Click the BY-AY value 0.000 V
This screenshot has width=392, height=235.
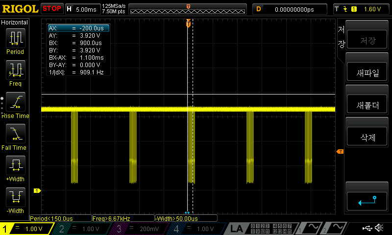[90, 65]
